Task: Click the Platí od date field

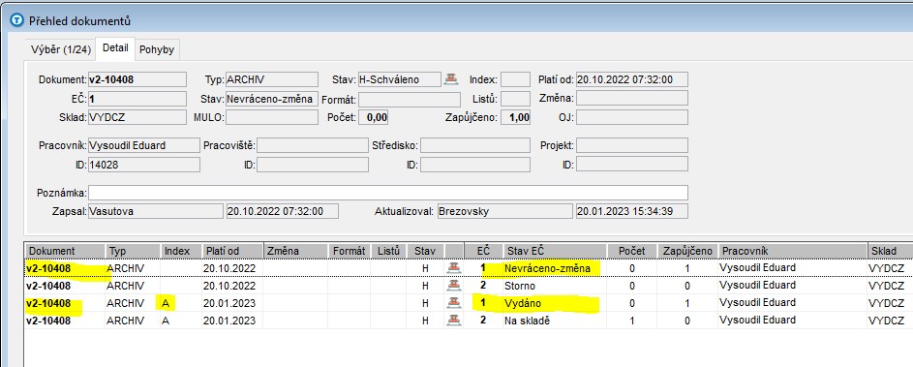Action: [x=632, y=79]
